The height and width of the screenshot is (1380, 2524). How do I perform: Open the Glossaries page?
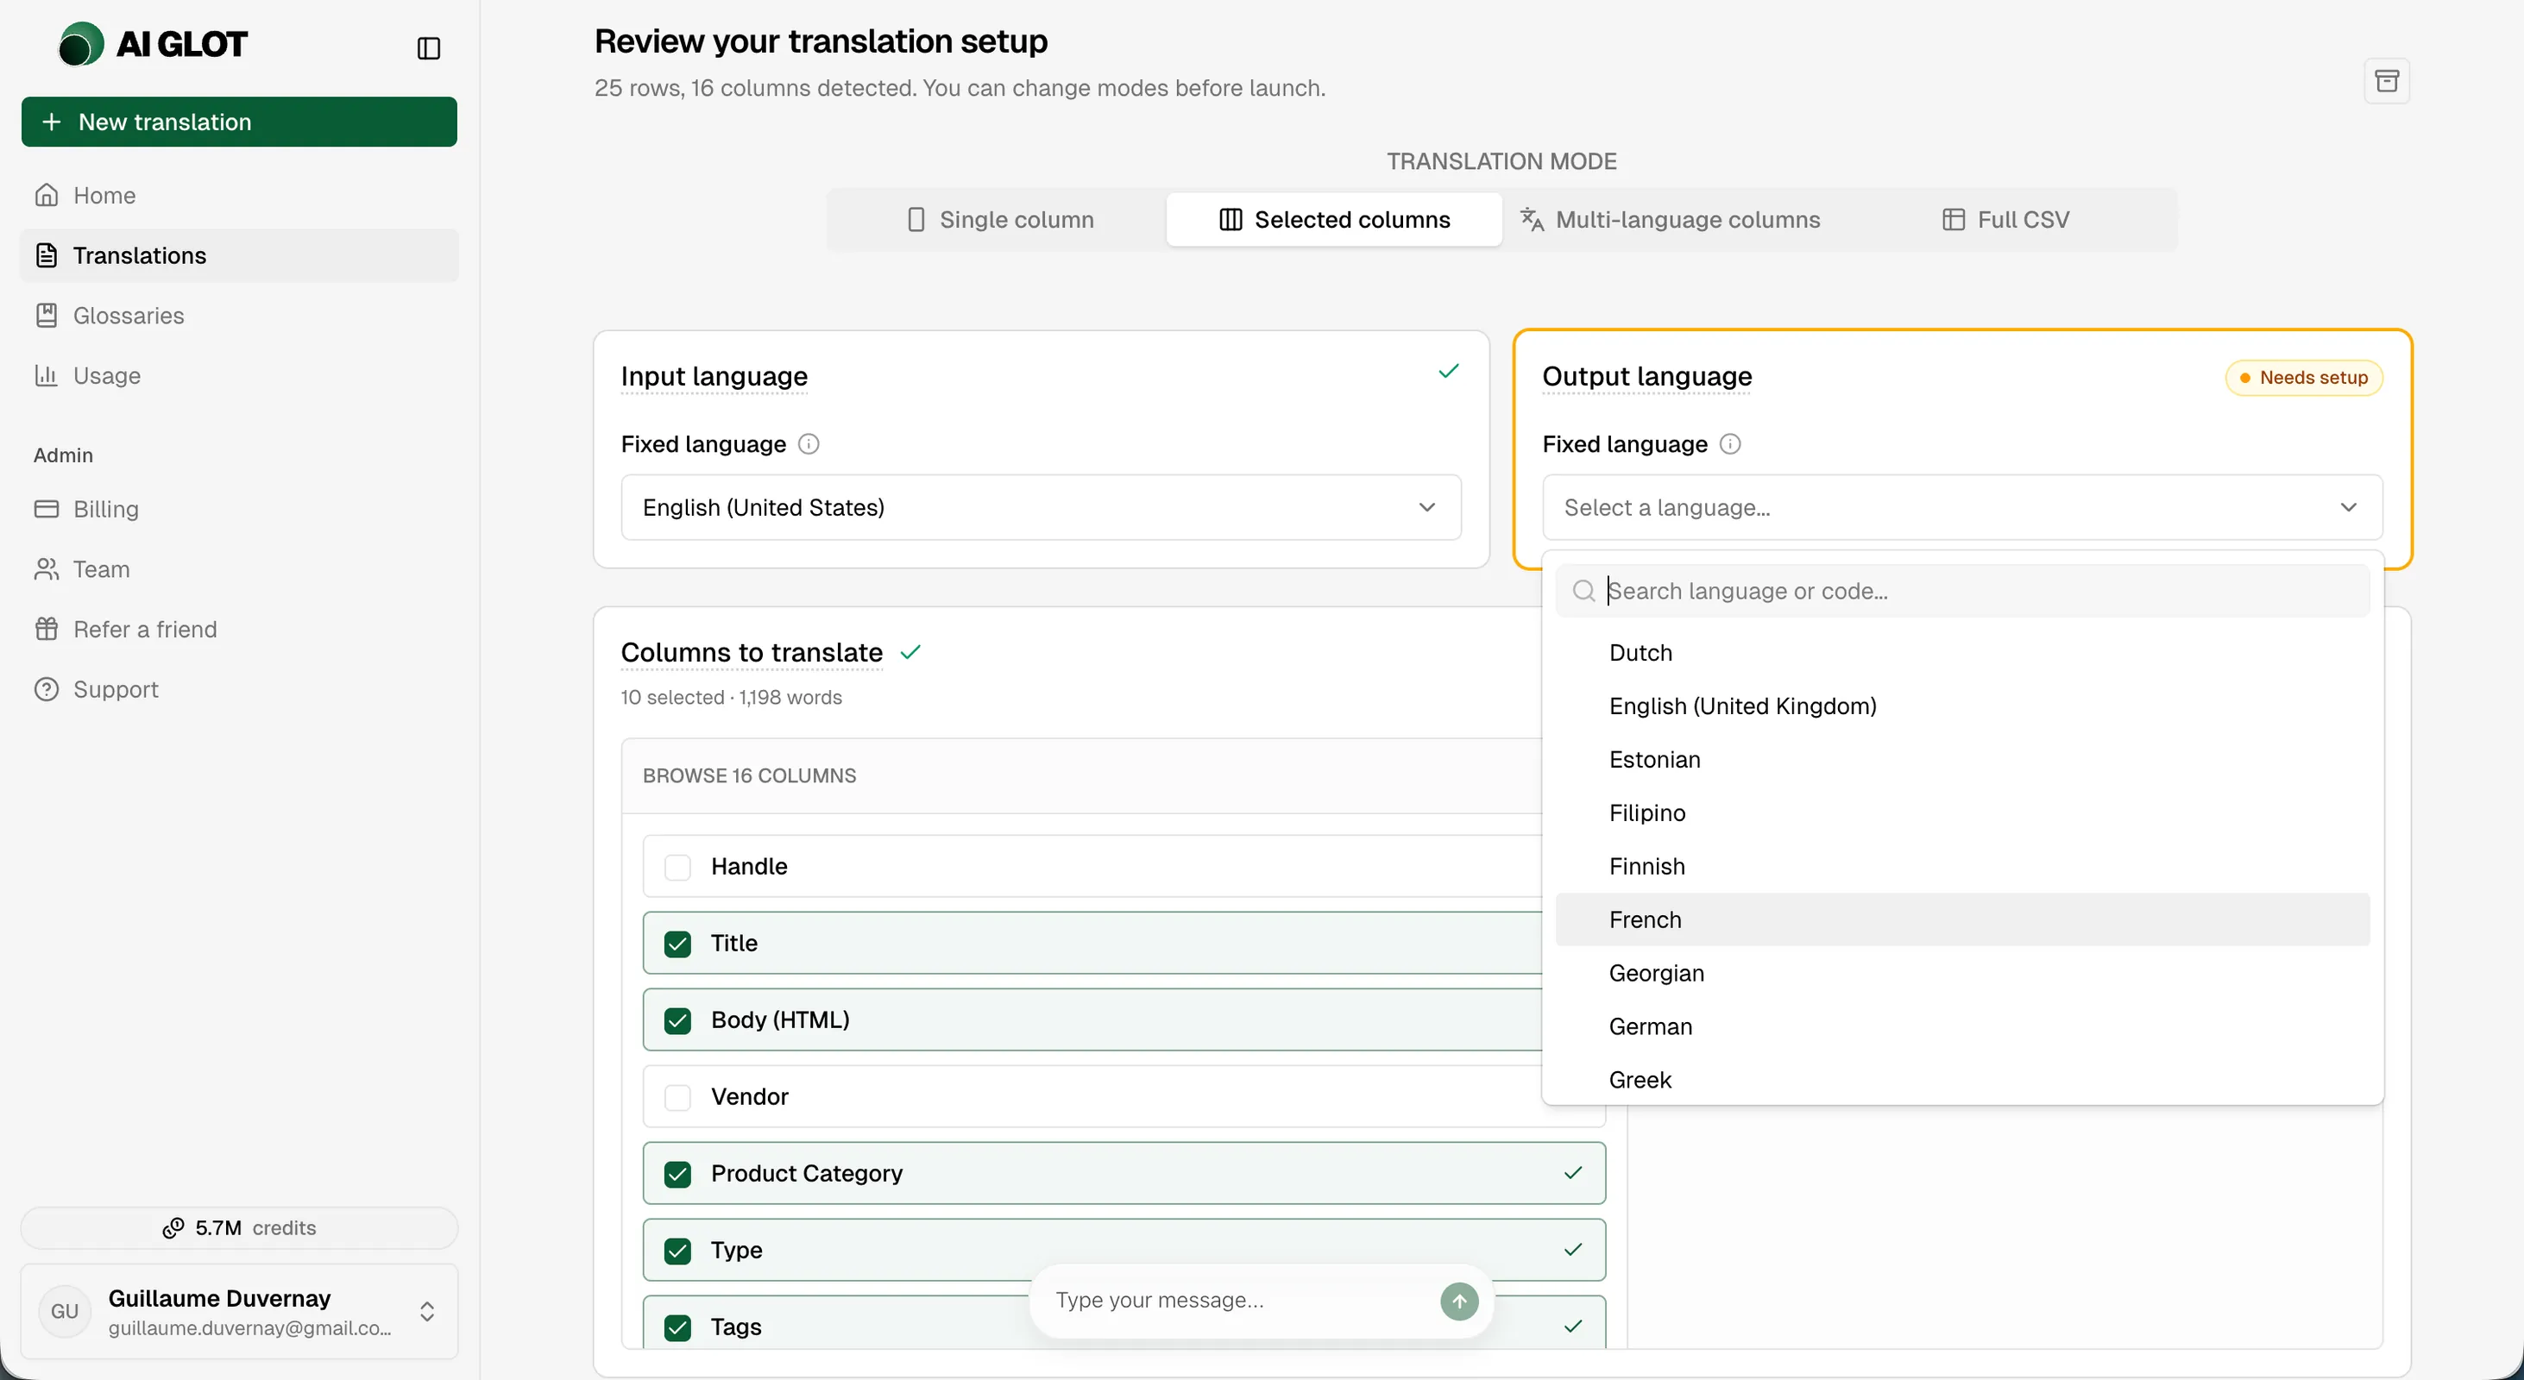239,316
